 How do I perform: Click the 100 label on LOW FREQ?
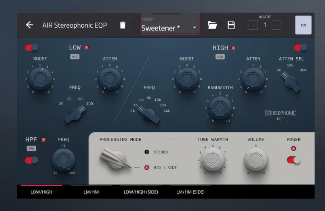(x=90, y=104)
